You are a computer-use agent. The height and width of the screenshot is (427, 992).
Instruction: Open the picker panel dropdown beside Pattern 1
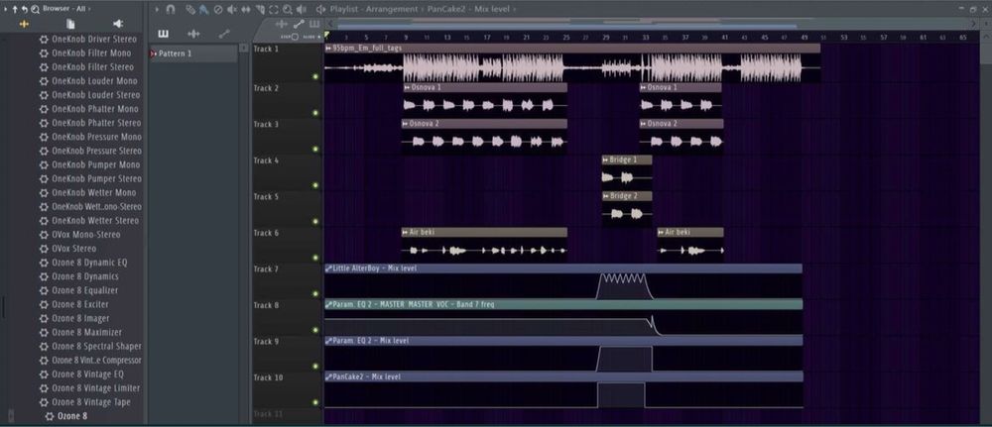coord(244,48)
